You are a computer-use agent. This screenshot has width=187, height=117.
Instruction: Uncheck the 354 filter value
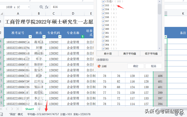pos(103,9)
